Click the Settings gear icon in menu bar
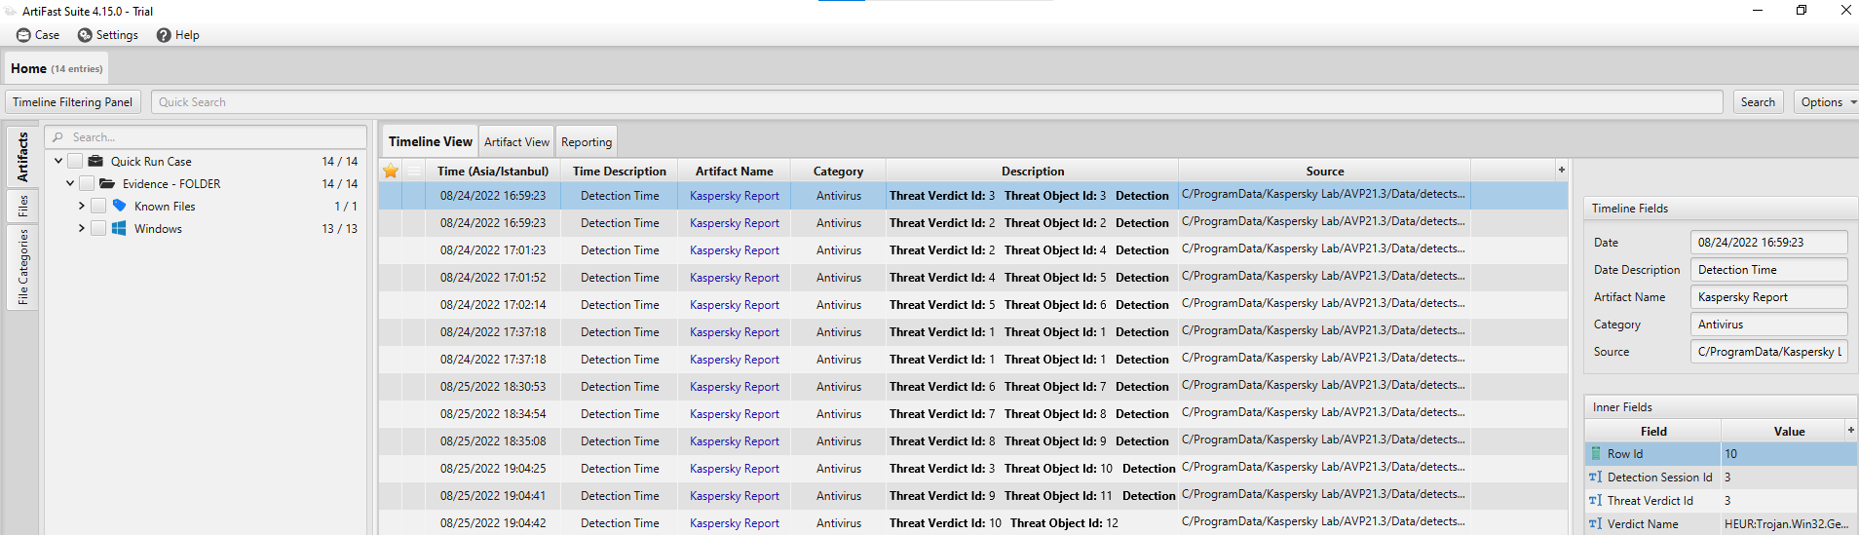The image size is (1859, 535). 85,35
